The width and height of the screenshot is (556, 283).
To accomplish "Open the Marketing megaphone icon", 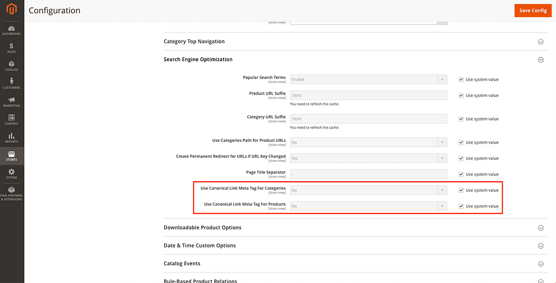I will tap(12, 101).
